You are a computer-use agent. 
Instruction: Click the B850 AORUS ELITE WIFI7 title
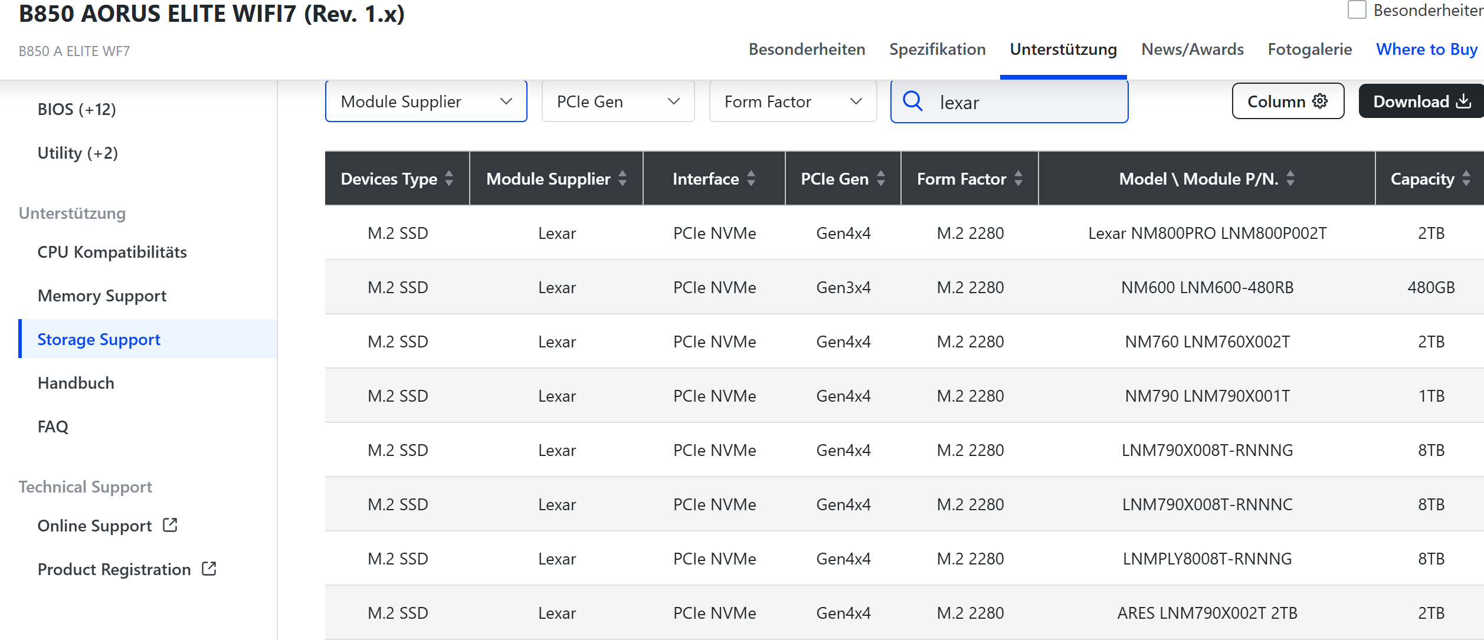coord(212,13)
